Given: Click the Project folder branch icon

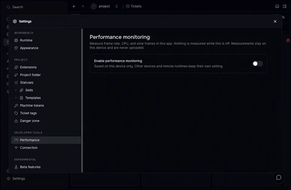Looking at the screenshot, I should [16, 75].
